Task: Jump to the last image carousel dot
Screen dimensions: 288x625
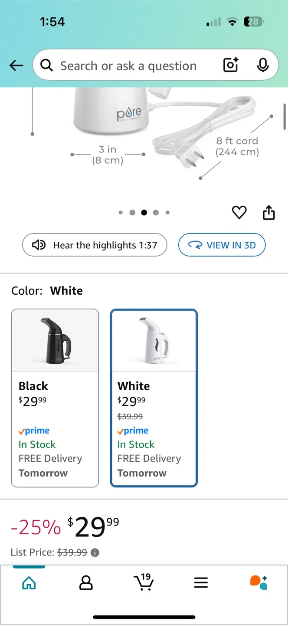Action: [x=167, y=213]
